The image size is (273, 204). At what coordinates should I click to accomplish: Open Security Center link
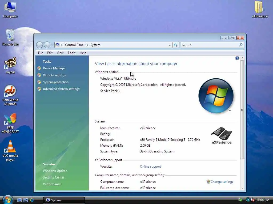coord(53,177)
